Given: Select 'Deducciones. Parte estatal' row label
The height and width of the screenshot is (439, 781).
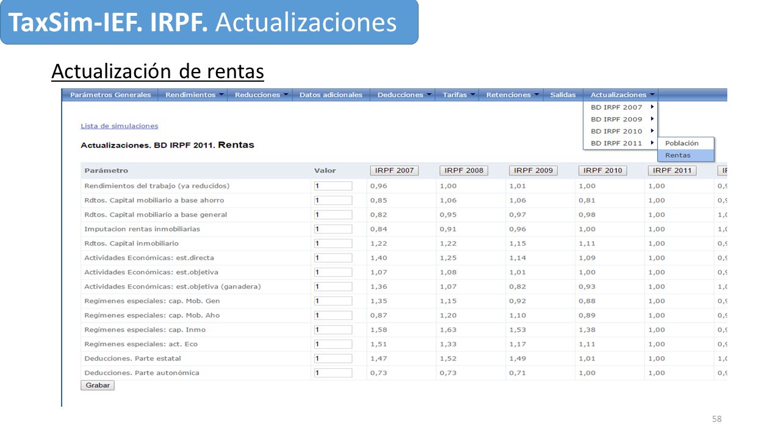Looking at the screenshot, I should pyautogui.click(x=132, y=359).
